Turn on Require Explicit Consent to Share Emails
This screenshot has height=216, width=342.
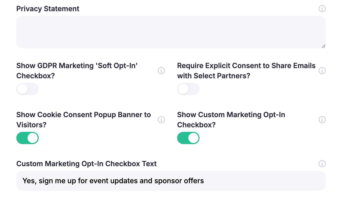[188, 89]
